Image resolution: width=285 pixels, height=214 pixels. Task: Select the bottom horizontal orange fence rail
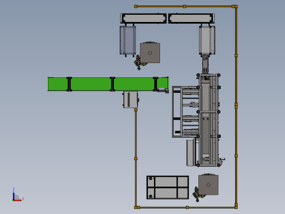(186, 207)
